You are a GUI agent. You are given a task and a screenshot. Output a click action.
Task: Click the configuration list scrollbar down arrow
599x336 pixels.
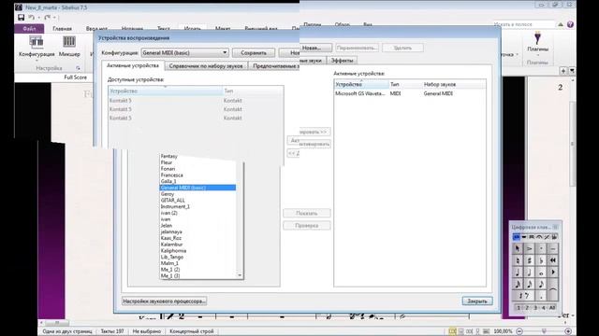240,275
